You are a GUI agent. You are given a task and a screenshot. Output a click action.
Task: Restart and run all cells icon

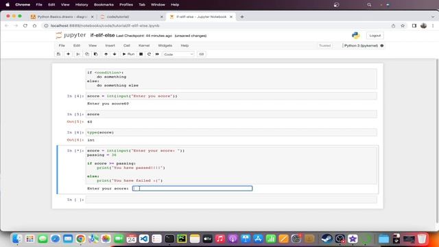click(x=157, y=54)
